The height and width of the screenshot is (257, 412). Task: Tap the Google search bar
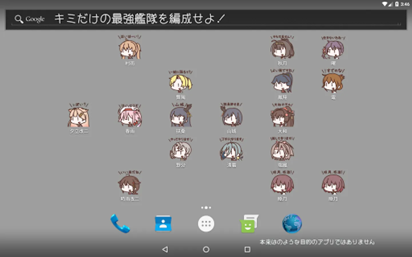206,19
